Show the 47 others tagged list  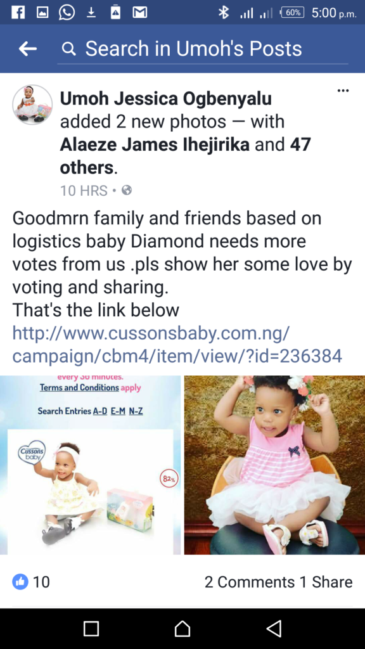coord(186,156)
